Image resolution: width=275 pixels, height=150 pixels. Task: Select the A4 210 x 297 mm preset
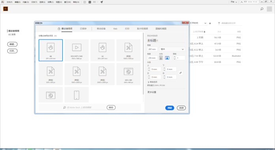(103, 50)
